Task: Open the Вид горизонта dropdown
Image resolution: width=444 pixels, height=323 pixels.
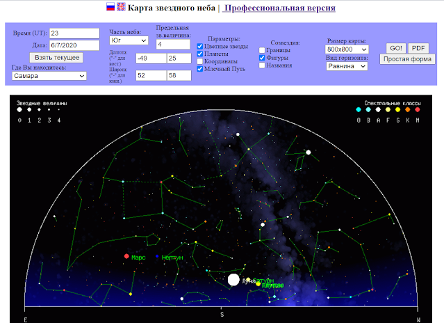Action: [347, 66]
